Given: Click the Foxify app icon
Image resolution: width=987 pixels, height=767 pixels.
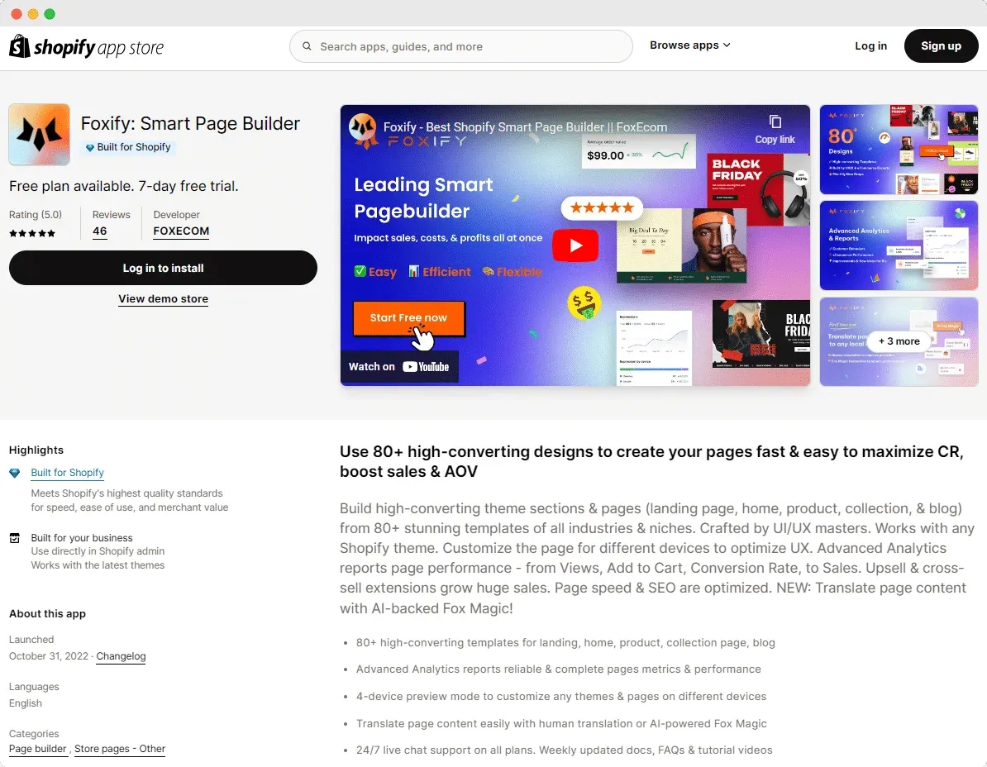Looking at the screenshot, I should point(39,135).
